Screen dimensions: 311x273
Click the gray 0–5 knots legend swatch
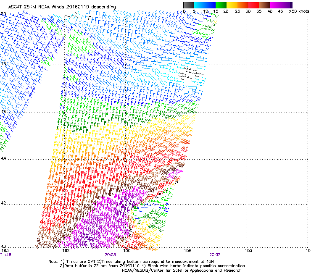pos(188,5)
